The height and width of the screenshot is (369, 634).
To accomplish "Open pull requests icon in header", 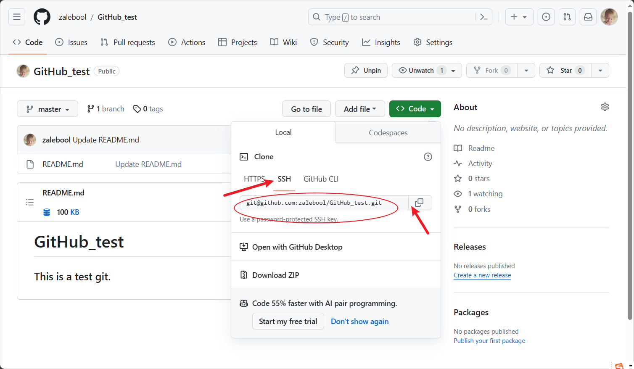I will 567,17.
